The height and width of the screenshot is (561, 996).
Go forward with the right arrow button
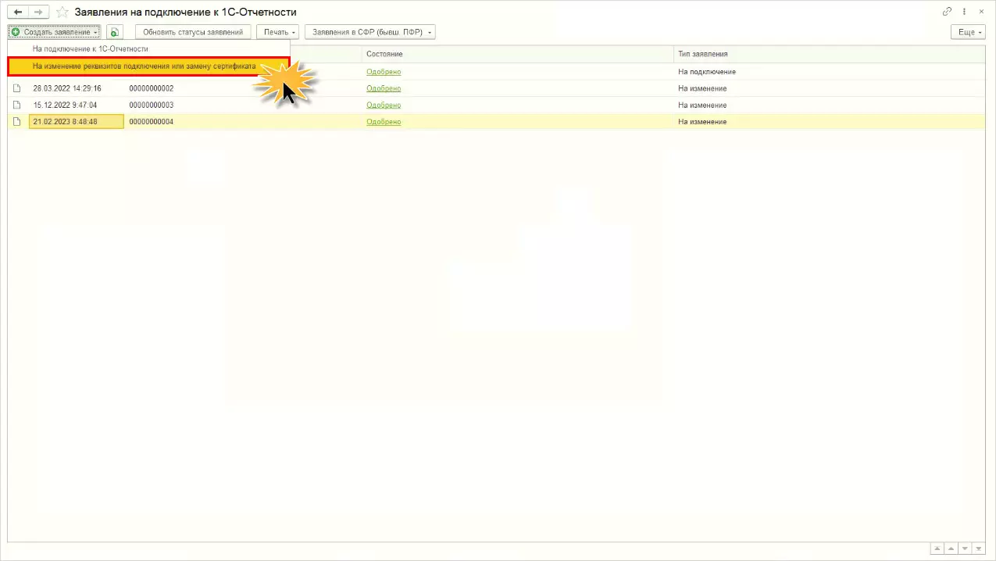(x=38, y=13)
